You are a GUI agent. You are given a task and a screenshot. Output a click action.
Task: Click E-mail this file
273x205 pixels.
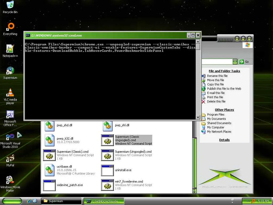pos(216,93)
